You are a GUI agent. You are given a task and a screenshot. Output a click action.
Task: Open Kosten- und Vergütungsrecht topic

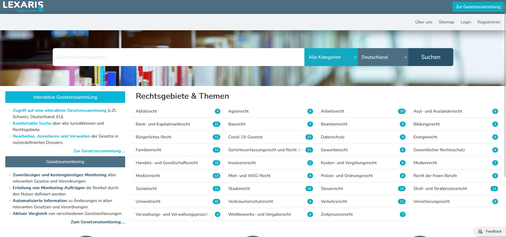[349, 163]
